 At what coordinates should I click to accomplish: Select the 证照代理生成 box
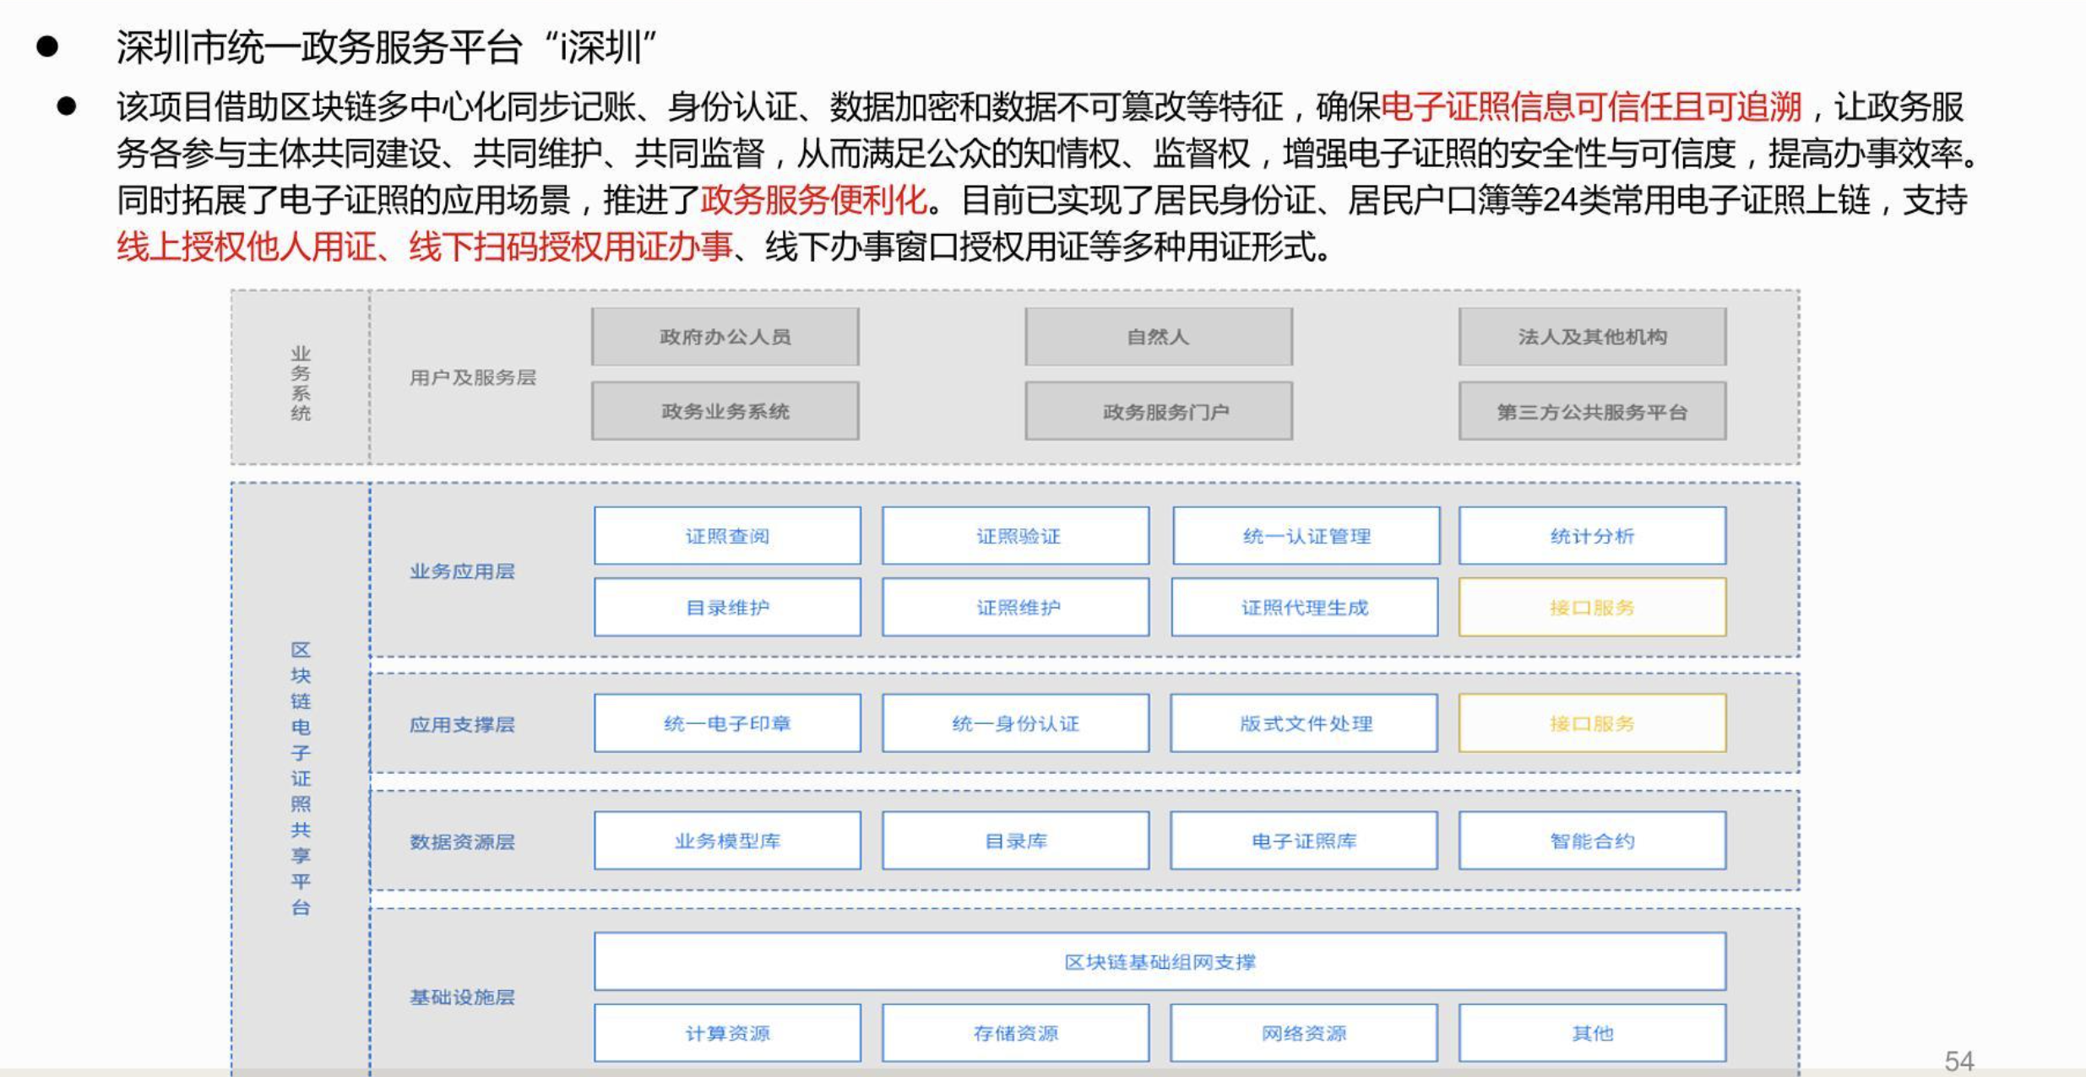(x=1304, y=607)
